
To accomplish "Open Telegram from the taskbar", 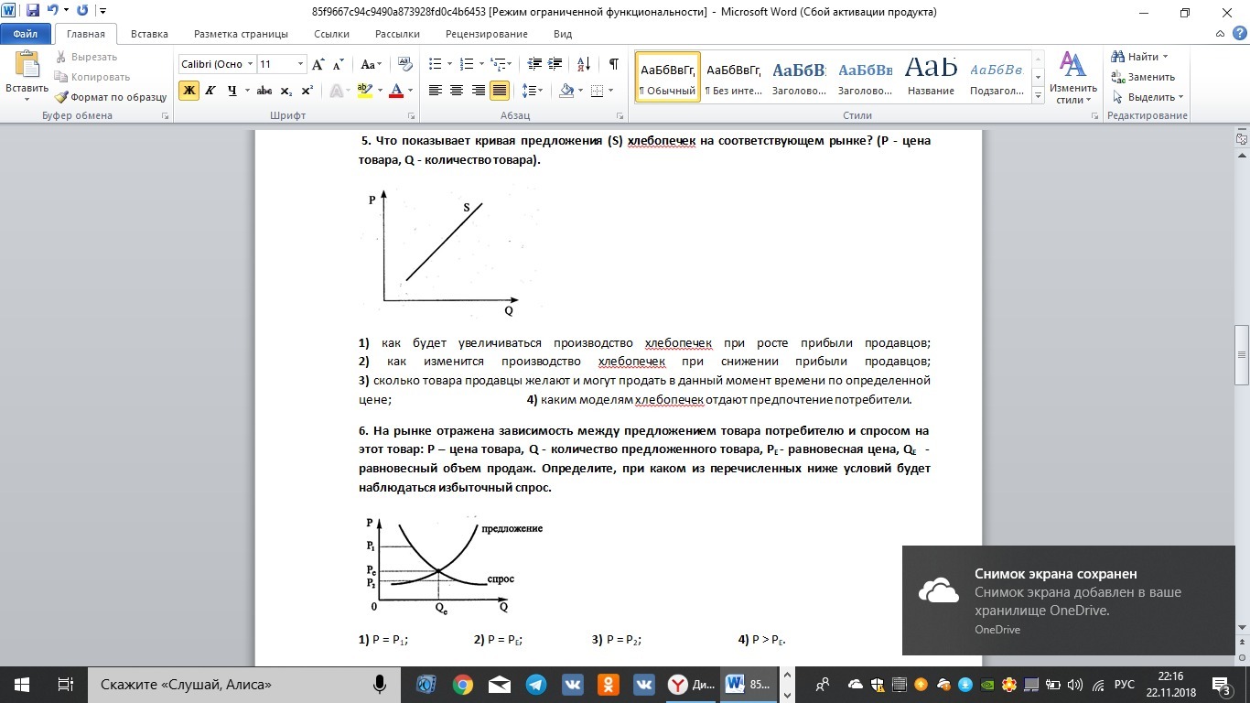I will coord(536,685).
